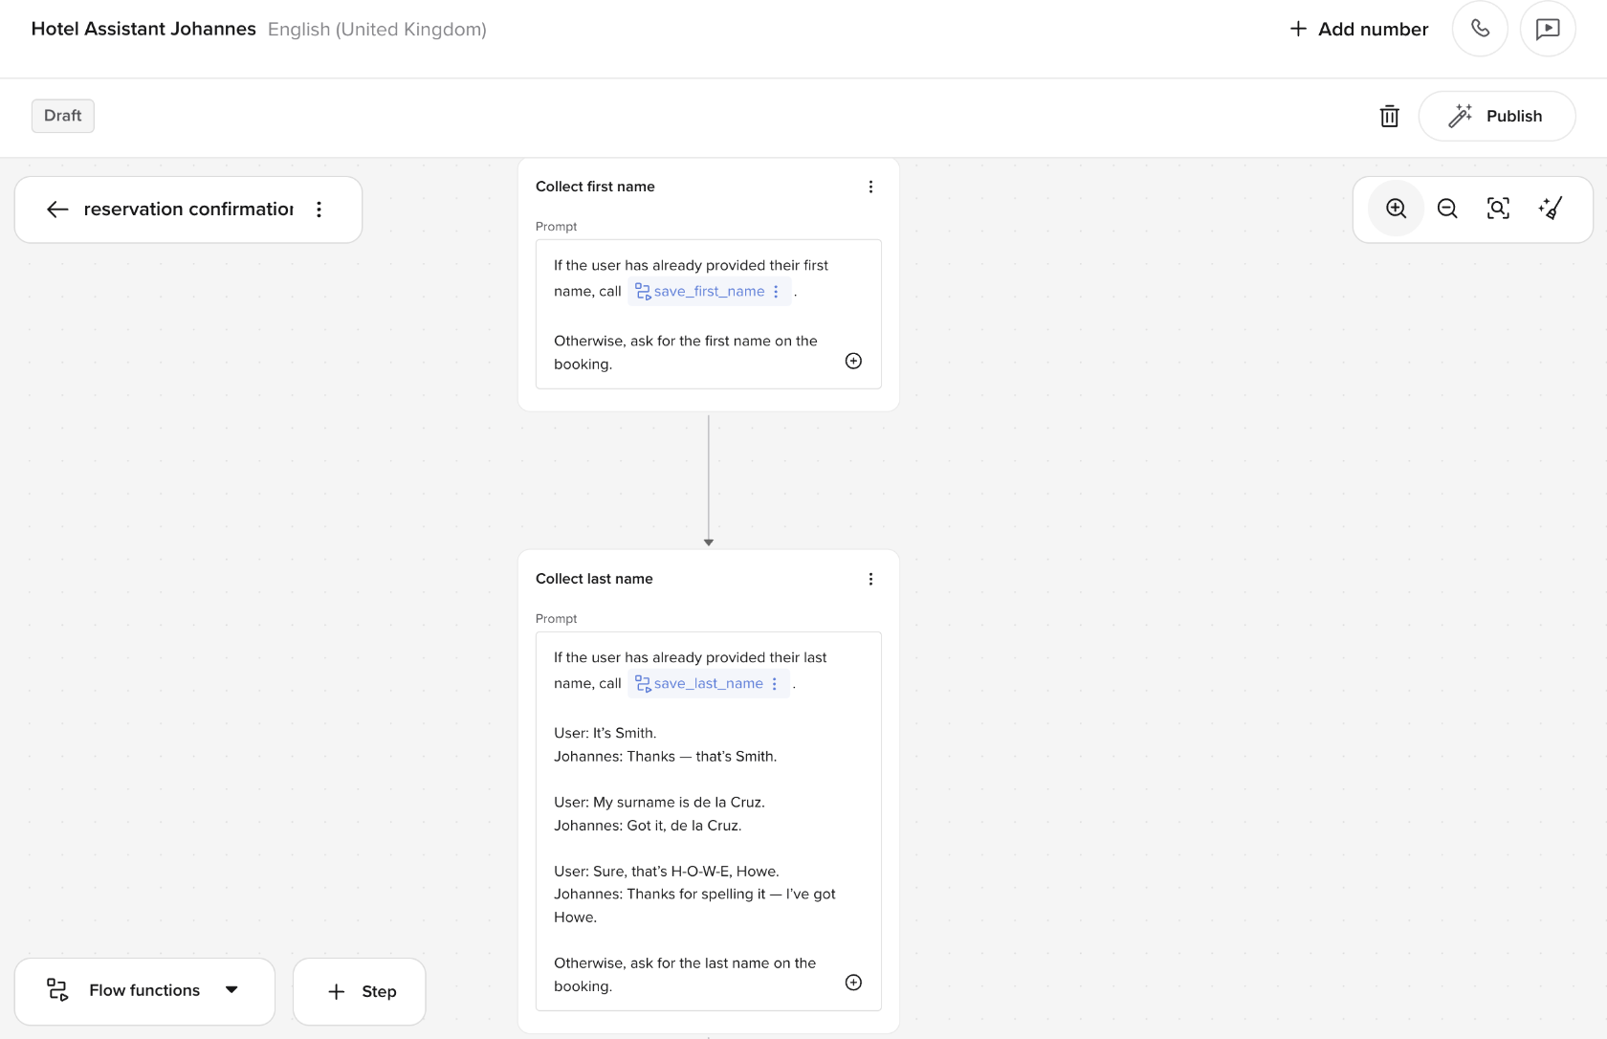Expand the Flow functions dropdown
Viewport: 1607px width, 1039px height.
144,991
